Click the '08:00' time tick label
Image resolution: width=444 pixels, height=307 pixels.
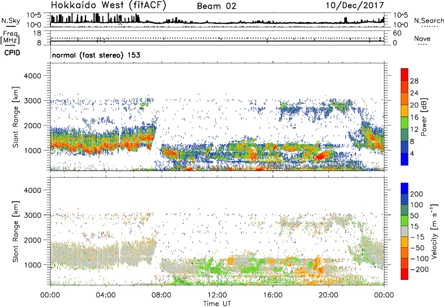pyautogui.click(x=162, y=295)
